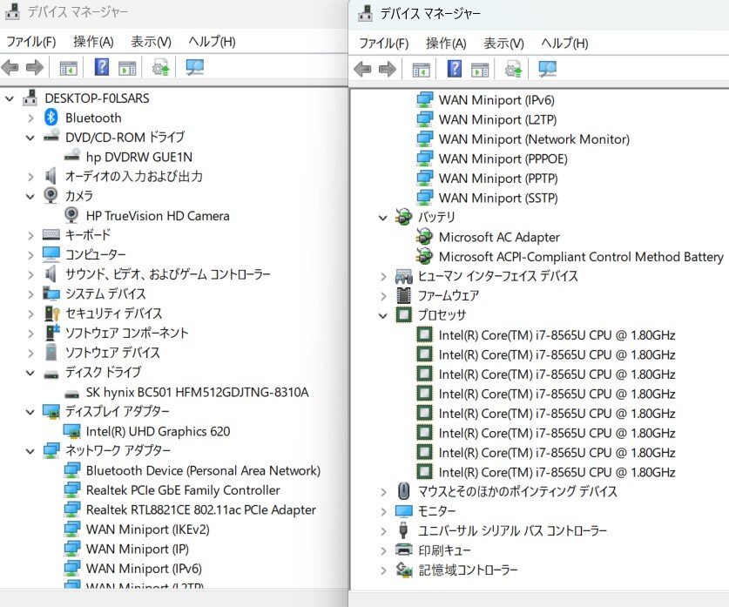Viewport: 729px width, 607px height.
Task: Click the マウスとそのほかのポインティング デバイス mouse icon
Action: 403,491
